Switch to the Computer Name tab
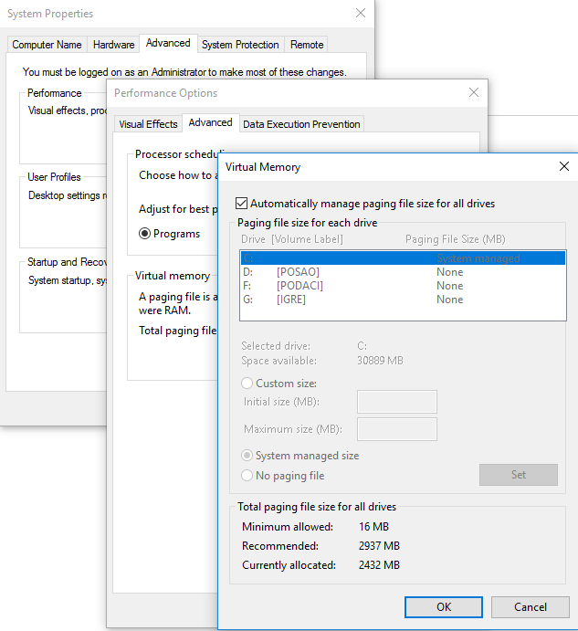 [47, 45]
